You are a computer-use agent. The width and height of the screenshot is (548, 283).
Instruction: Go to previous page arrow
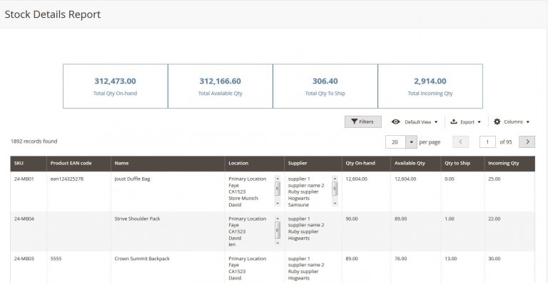[x=461, y=141]
